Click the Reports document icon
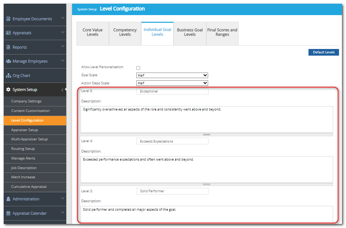 coord(8,47)
